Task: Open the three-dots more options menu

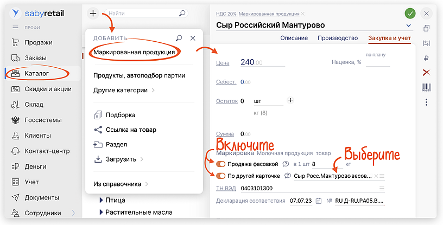Action: (x=427, y=102)
